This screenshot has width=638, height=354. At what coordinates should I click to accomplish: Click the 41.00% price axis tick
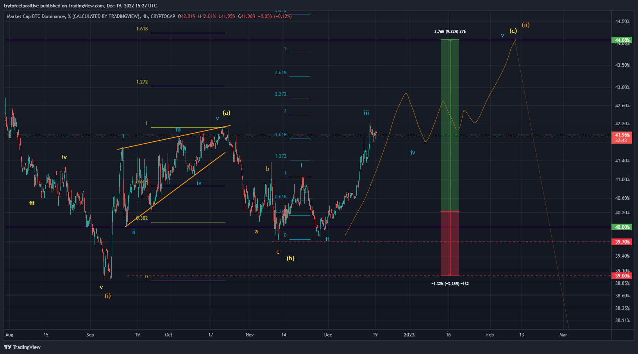click(x=622, y=180)
